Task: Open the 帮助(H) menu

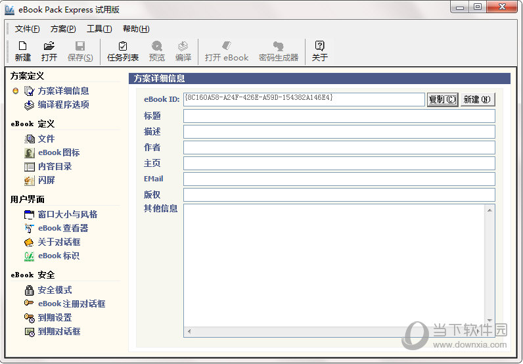Action: [x=136, y=29]
